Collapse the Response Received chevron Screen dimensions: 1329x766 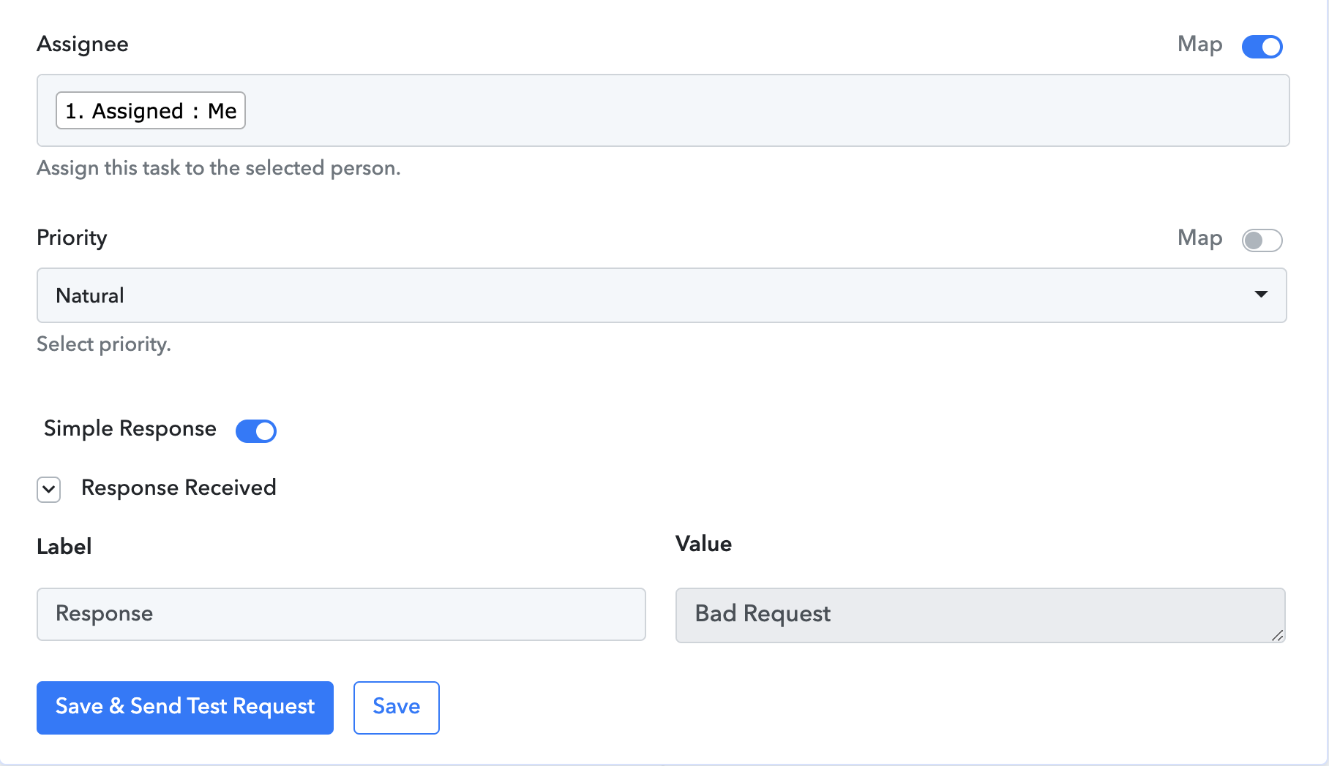coord(49,489)
